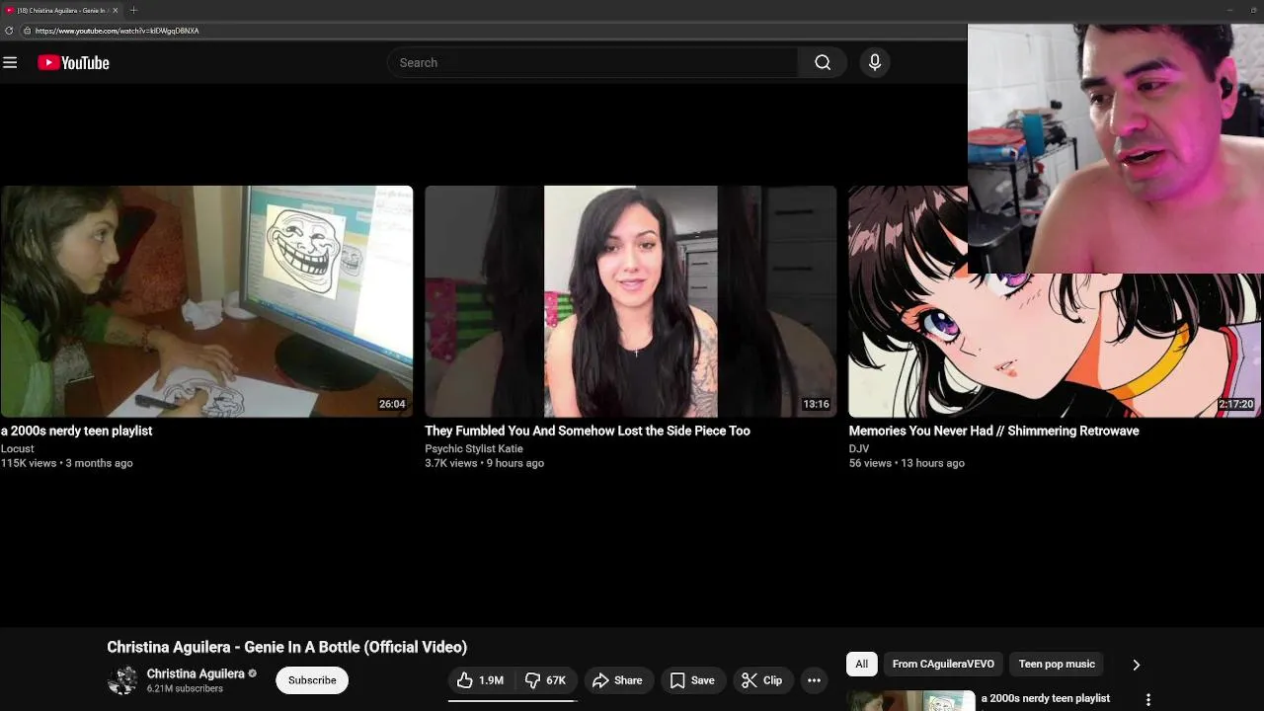Open options menu for sidebar nerdy teen playlist

point(1147,700)
